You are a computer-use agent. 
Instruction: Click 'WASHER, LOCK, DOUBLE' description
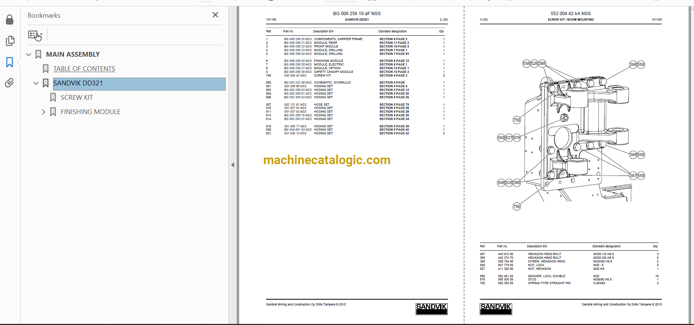pyautogui.click(x=546, y=276)
